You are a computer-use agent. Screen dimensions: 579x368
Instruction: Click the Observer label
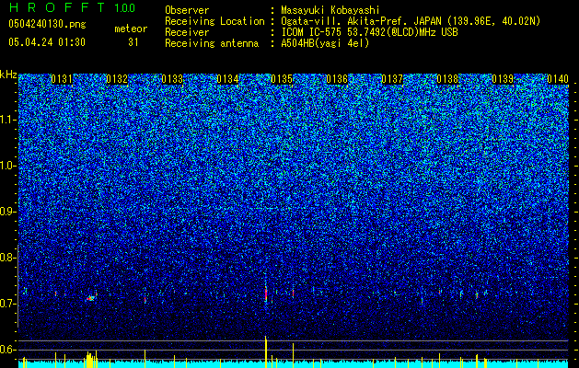pos(187,10)
